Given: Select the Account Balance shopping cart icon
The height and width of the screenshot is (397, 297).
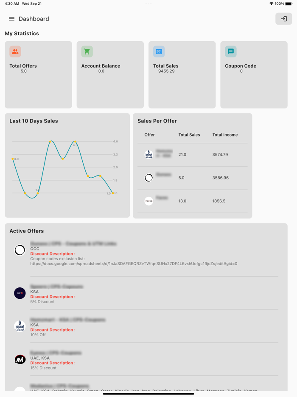Looking at the screenshot, I should click(87, 51).
